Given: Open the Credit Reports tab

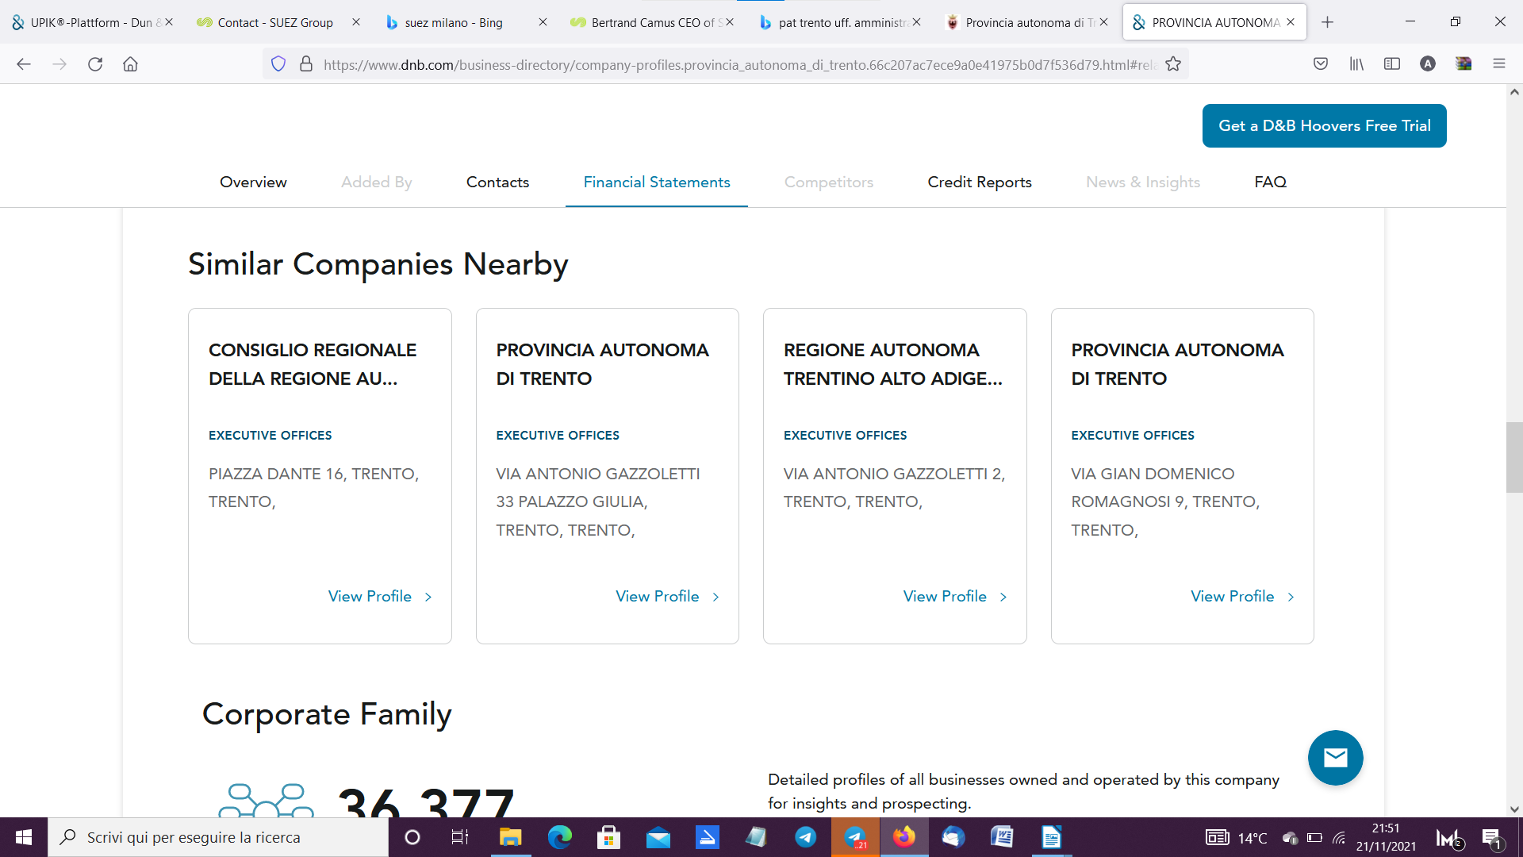Looking at the screenshot, I should click(980, 182).
